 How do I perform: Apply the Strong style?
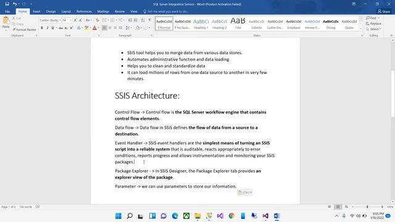pyautogui.click(x=331, y=23)
